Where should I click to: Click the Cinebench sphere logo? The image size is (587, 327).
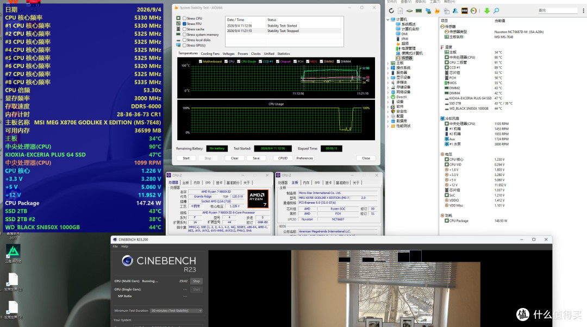pos(127,260)
